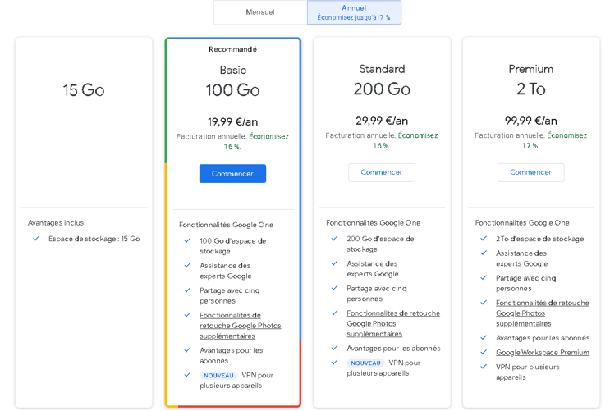The image size is (610, 411).
Task: Click checkmark beside Premium 'Partage avec cinq personnes'
Action: [x=484, y=277]
